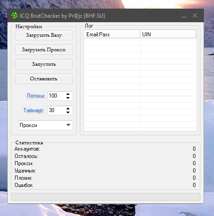Image resolution: width=214 pixels, height=216 pixels.
Task: Click the Email:Pass column header
Action: click(112, 34)
